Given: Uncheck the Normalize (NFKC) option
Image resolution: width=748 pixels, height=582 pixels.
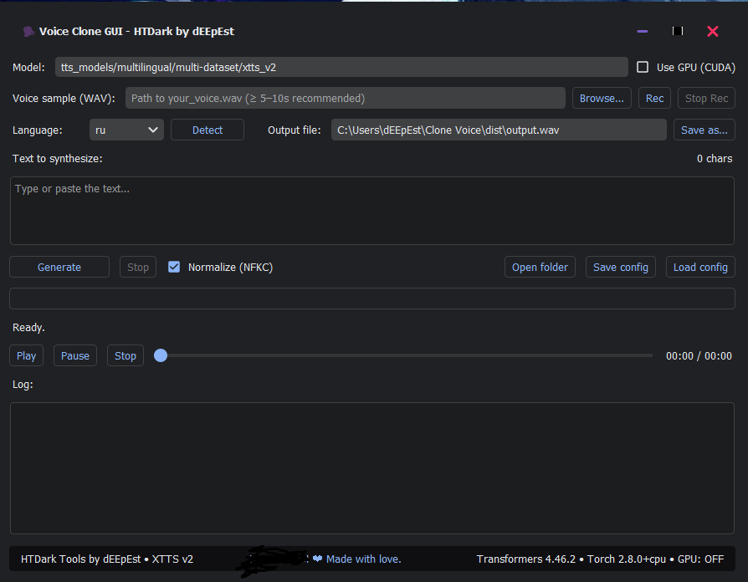Looking at the screenshot, I should click(x=174, y=267).
